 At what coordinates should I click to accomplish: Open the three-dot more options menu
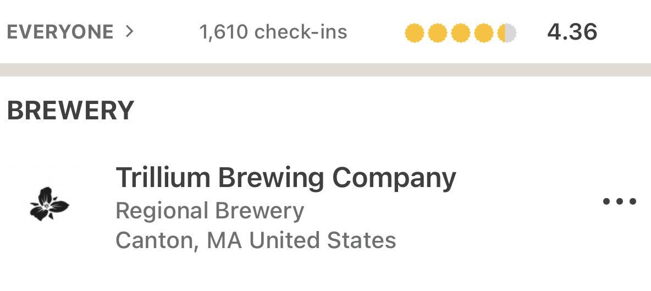(x=619, y=201)
